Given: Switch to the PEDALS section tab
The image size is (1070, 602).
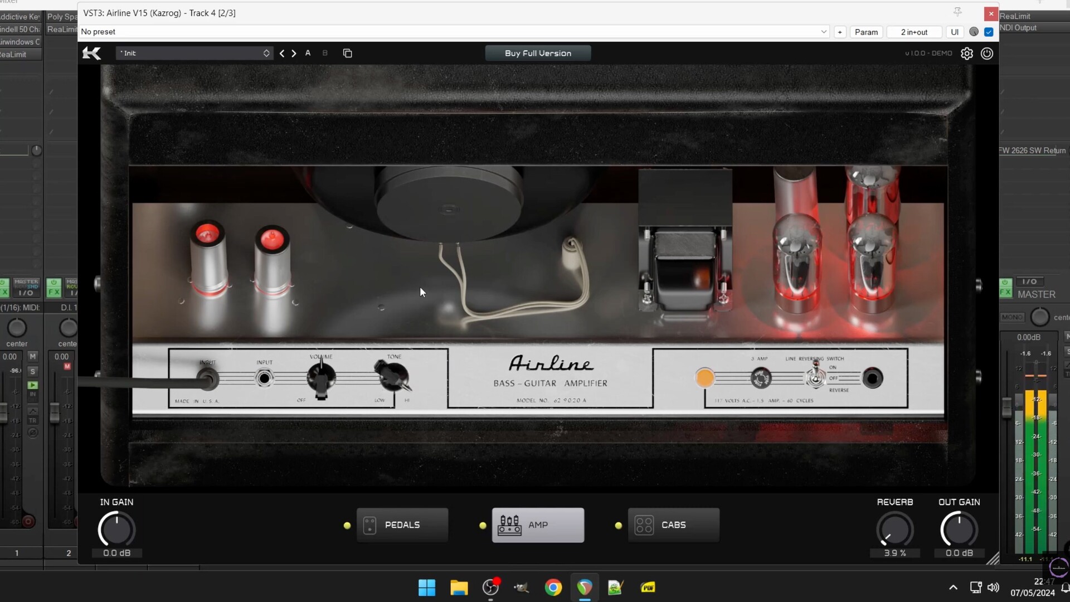Looking at the screenshot, I should 402,525.
